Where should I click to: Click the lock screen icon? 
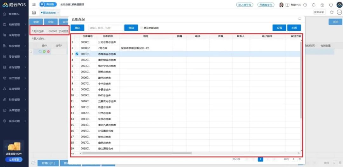[x=322, y=5]
